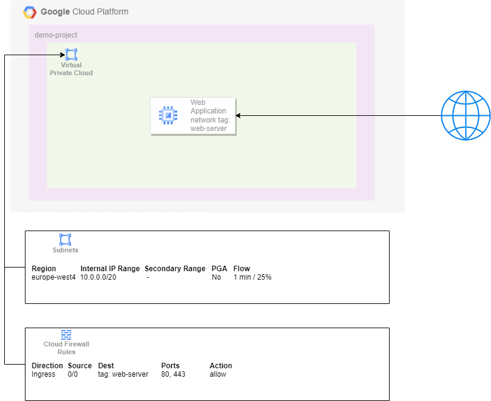This screenshot has height=401, width=491.
Task: Click the '1 min / 25%' flow value
Action: (252, 277)
